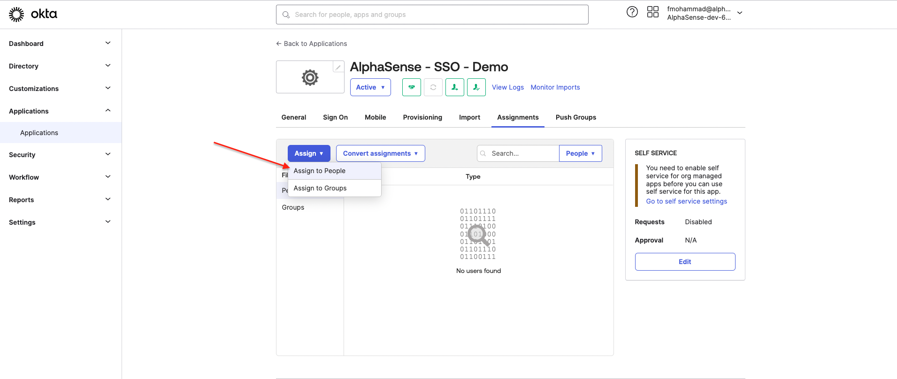Image resolution: width=897 pixels, height=379 pixels.
Task: Click the gray refresh icon button
Action: pyautogui.click(x=433, y=87)
